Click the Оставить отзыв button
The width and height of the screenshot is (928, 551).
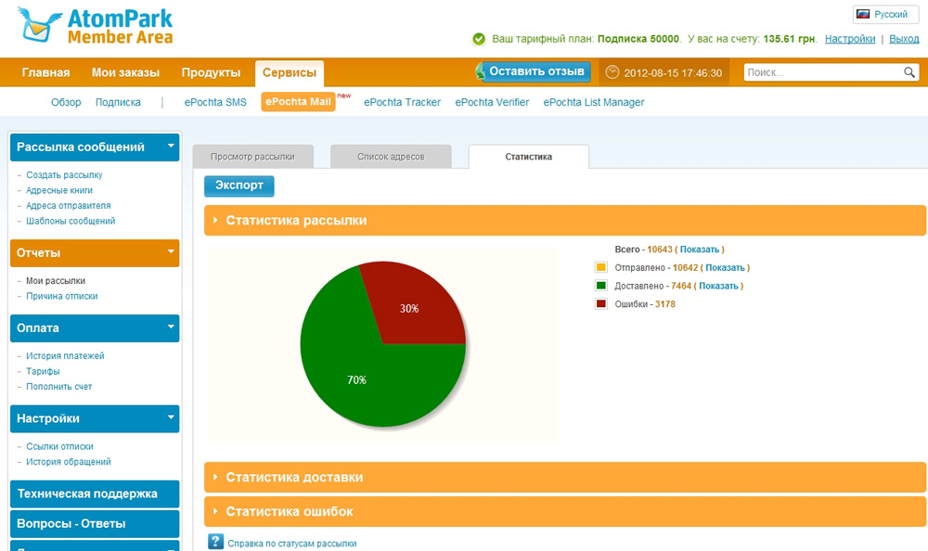pos(534,71)
